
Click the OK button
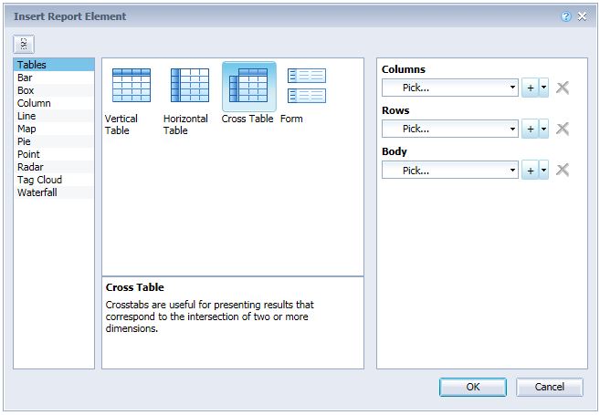click(473, 387)
